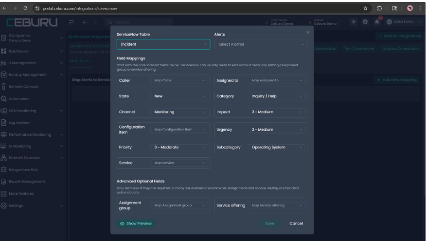Open Subcategory dropdown showing Operating System
The height and width of the screenshot is (241, 427).
(277, 147)
